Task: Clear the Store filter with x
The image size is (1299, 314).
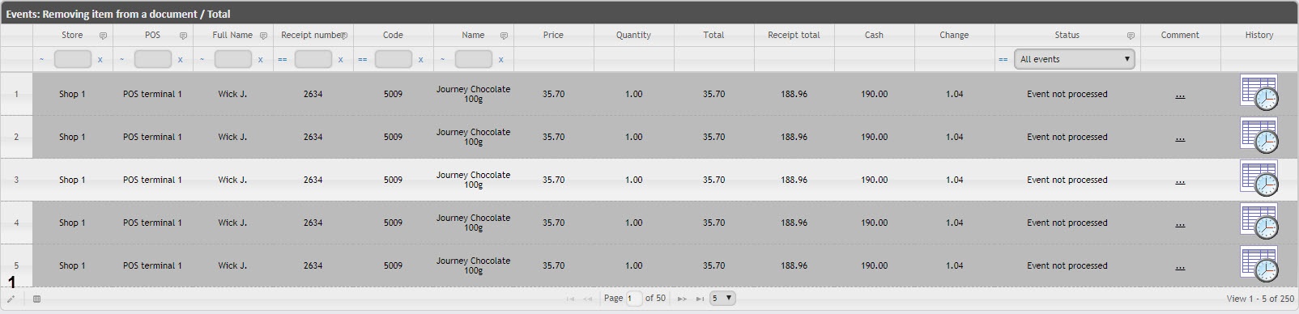Action: 100,59
